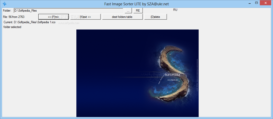Click the << (P)rev button
The height and width of the screenshot is (119, 273).
(54, 17)
